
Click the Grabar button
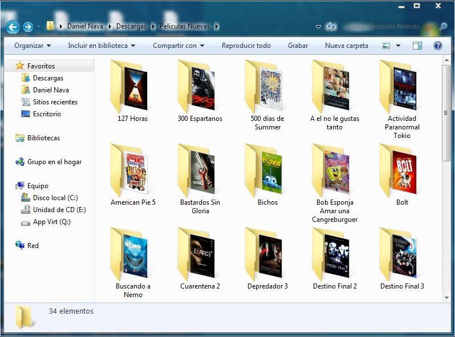pyautogui.click(x=298, y=46)
